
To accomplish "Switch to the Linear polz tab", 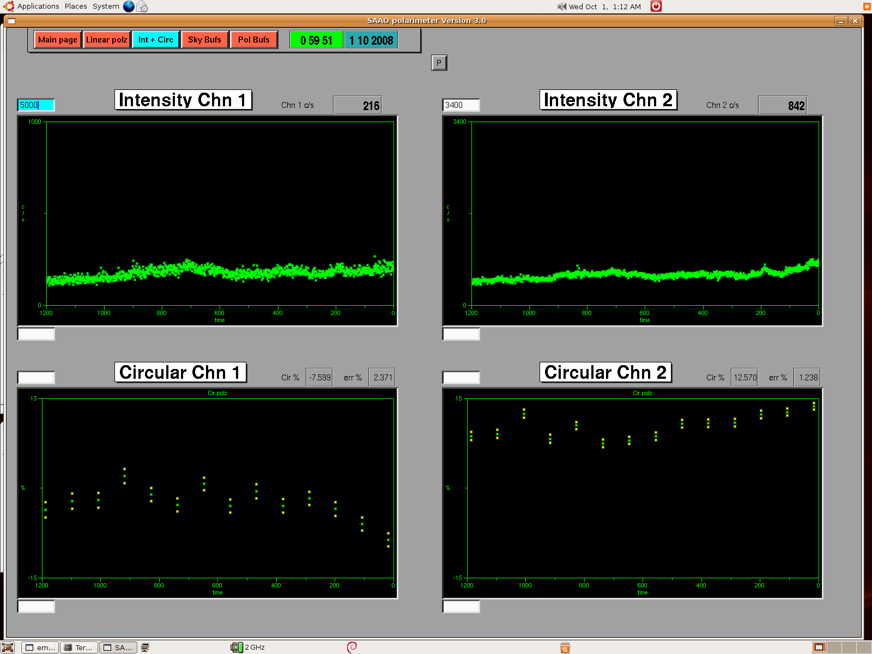I will pyautogui.click(x=107, y=40).
